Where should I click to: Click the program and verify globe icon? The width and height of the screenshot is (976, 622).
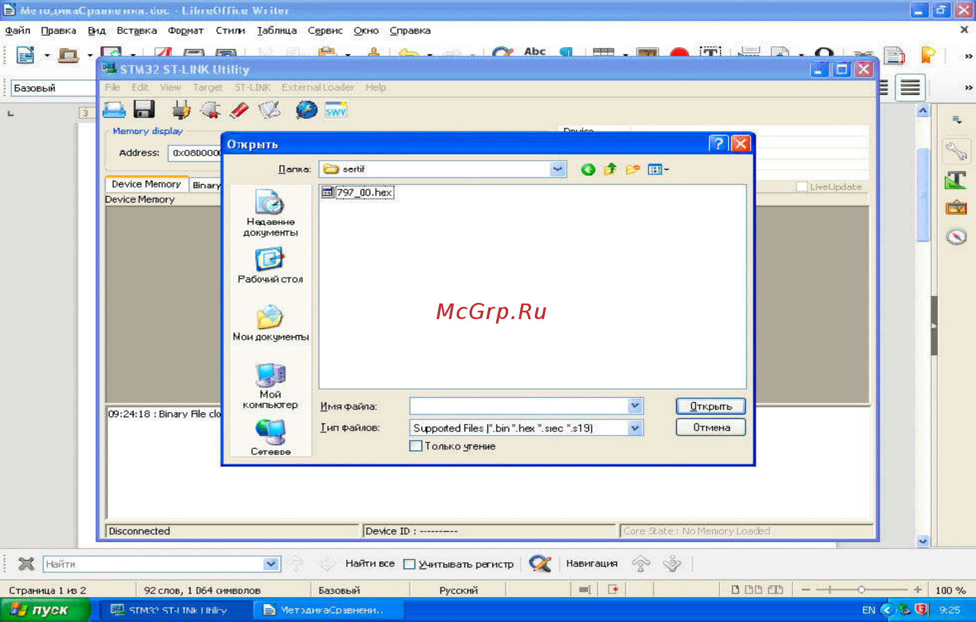pyautogui.click(x=307, y=110)
